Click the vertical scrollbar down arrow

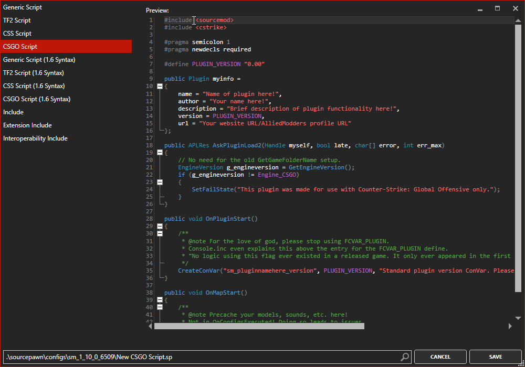(518, 318)
